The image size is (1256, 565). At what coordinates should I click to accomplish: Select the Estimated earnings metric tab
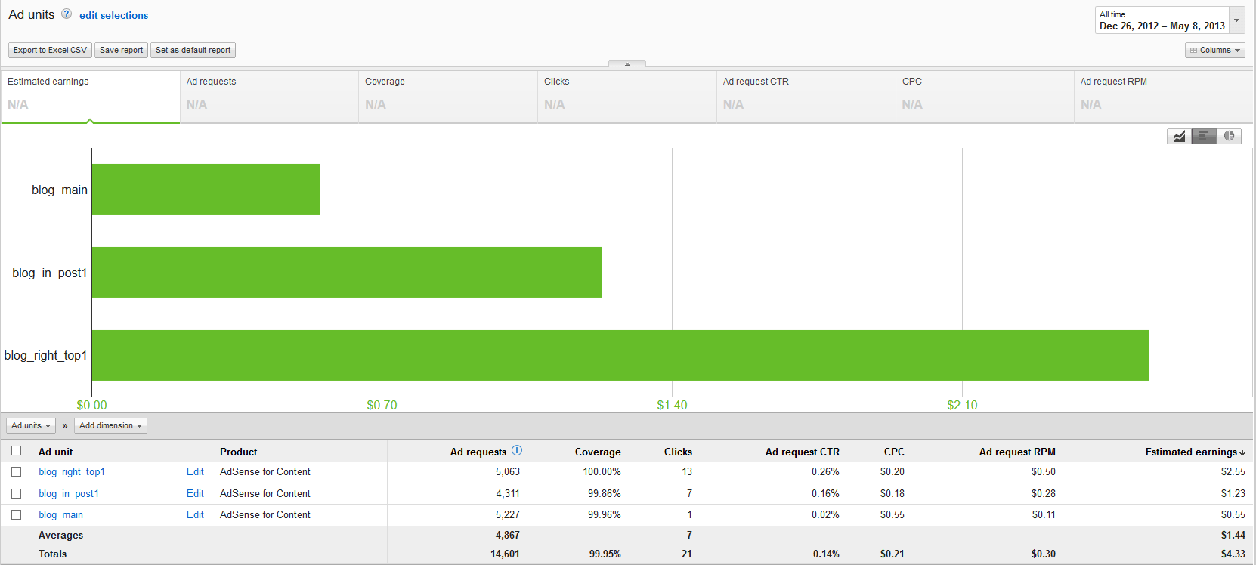[x=90, y=97]
